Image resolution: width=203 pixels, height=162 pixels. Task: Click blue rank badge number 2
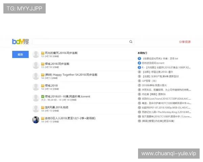pyautogui.click(x=139, y=63)
